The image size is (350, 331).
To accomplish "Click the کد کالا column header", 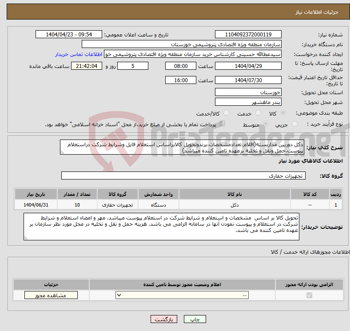I will 310,194.
